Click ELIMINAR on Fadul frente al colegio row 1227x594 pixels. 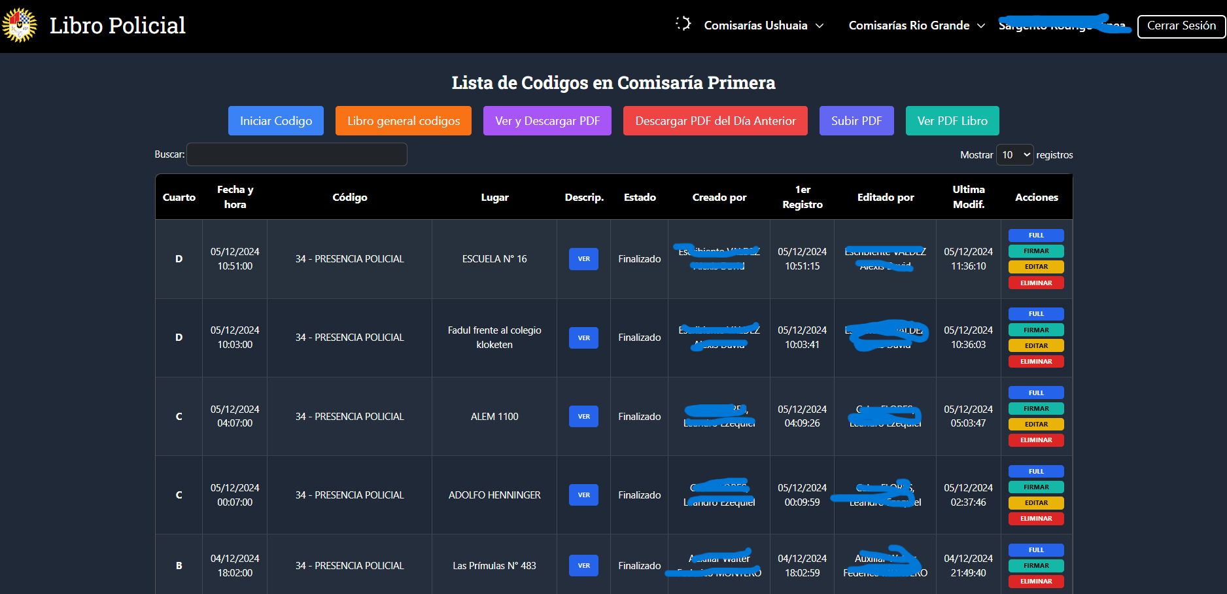(1036, 362)
